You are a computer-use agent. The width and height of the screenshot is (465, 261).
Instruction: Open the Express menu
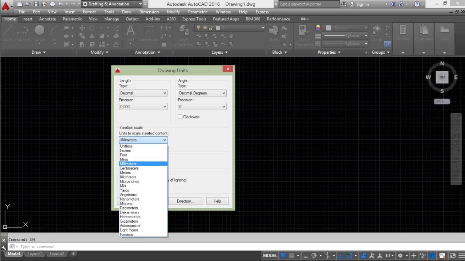[262, 12]
